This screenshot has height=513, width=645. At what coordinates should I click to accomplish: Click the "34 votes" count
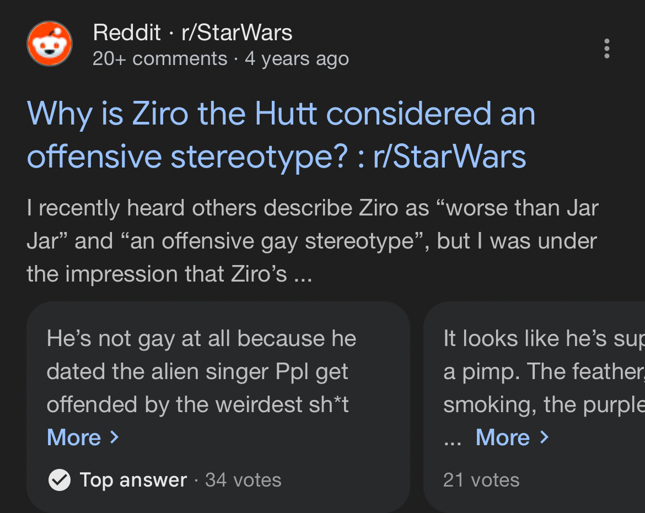tap(243, 480)
